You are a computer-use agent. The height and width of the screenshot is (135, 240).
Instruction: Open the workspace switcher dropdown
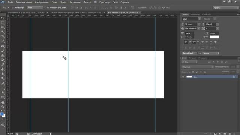[x=226, y=8]
